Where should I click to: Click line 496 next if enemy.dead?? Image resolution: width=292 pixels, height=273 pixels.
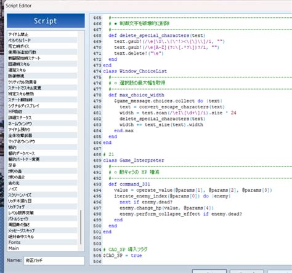(146, 202)
